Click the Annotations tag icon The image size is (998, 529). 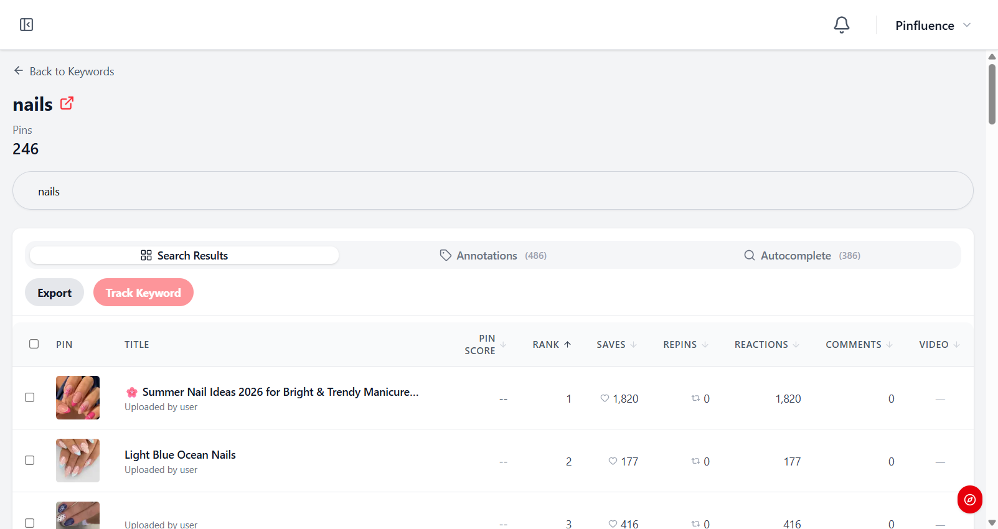(445, 255)
